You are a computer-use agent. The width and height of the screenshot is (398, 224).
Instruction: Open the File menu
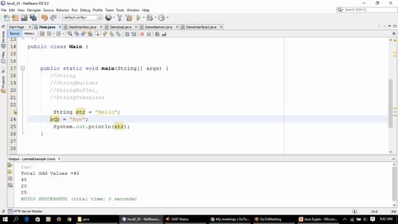click(x=4, y=10)
